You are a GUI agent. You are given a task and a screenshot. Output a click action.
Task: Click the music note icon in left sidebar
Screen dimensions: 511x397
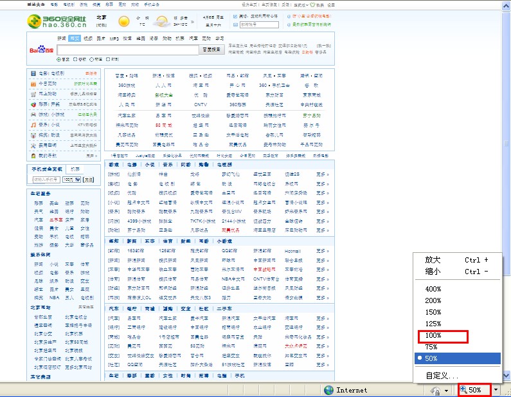point(33,125)
